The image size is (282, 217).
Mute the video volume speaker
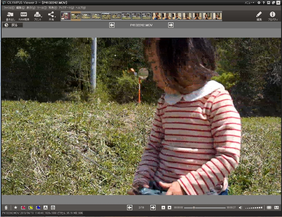(240, 208)
